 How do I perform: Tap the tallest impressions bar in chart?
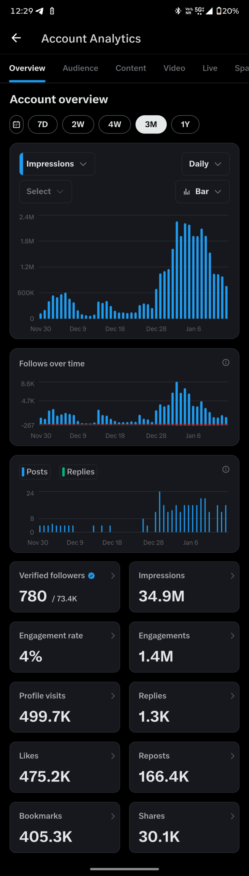[x=177, y=270]
